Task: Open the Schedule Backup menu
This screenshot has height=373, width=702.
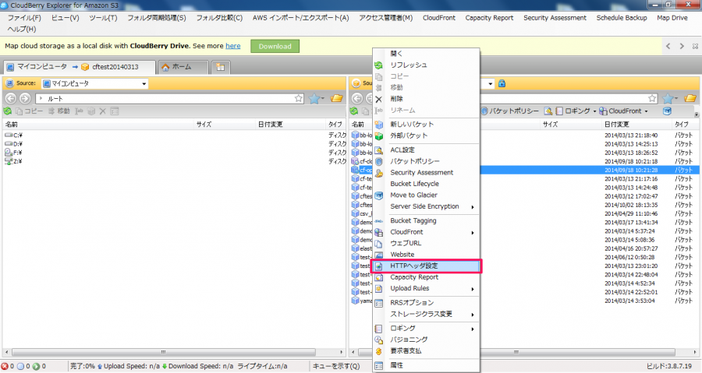Action: pos(622,18)
